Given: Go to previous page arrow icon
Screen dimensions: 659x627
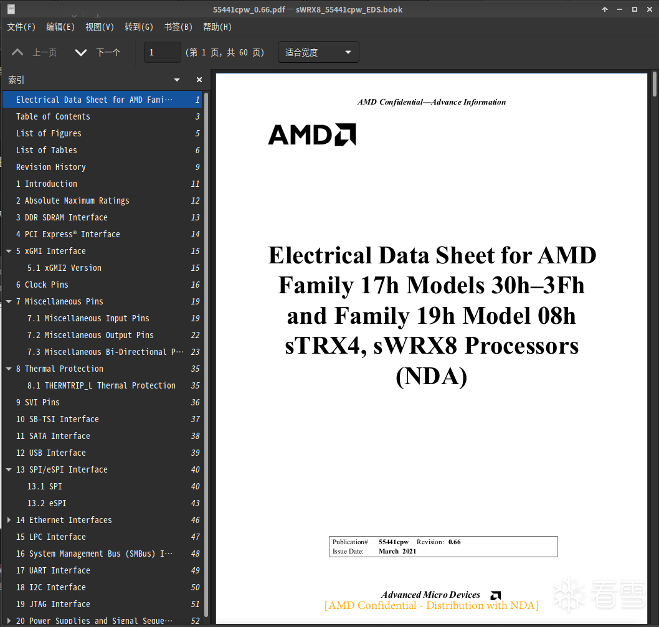Looking at the screenshot, I should 17,52.
